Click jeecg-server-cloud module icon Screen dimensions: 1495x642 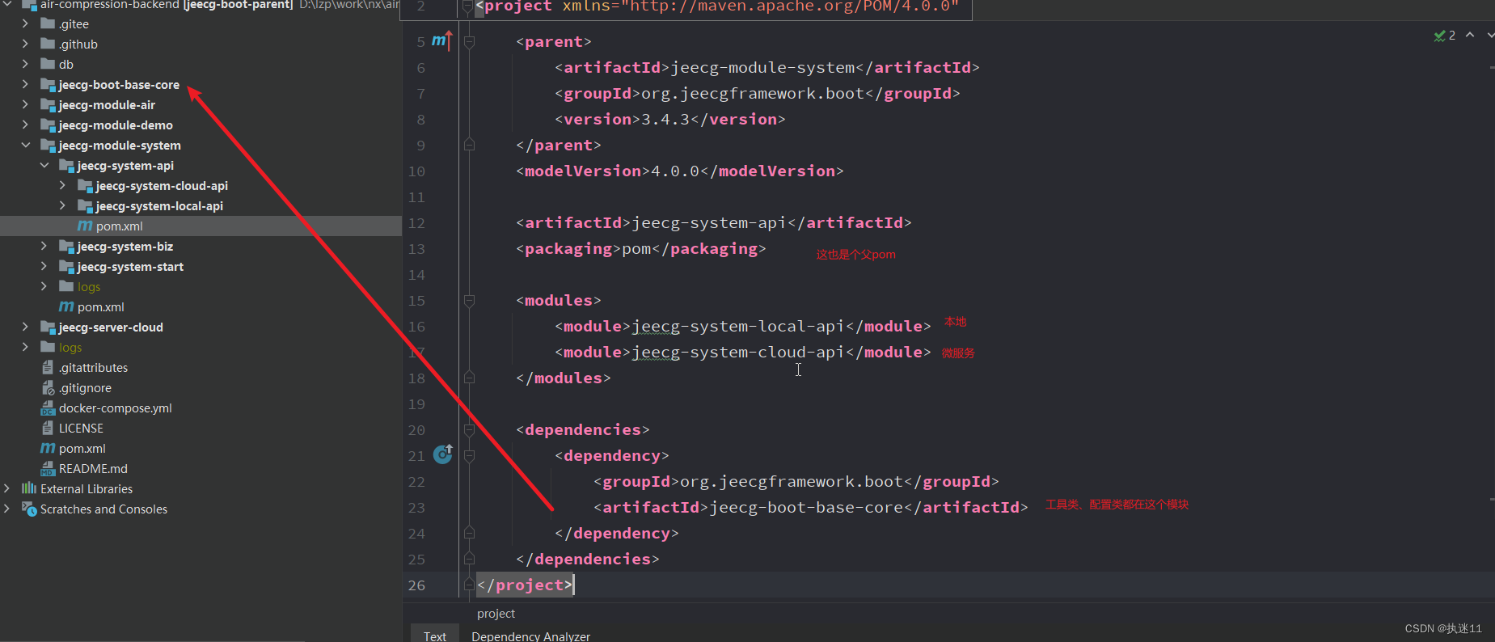point(48,327)
